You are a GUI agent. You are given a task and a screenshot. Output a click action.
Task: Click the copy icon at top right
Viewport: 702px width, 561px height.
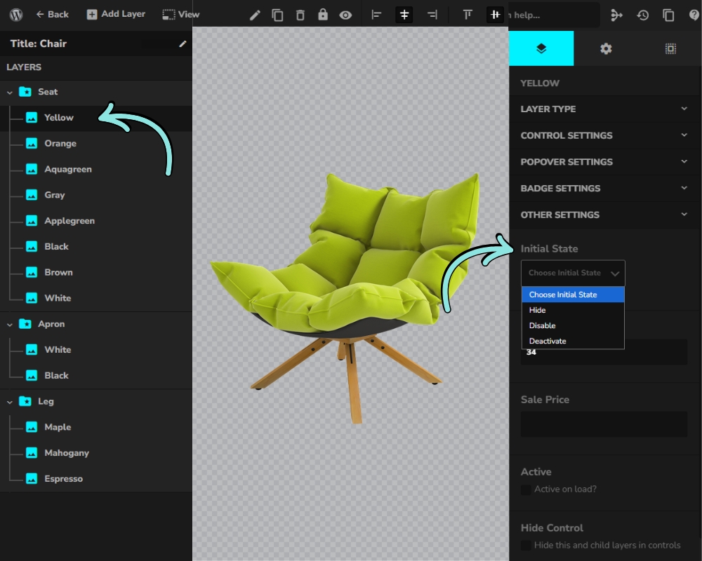point(668,15)
